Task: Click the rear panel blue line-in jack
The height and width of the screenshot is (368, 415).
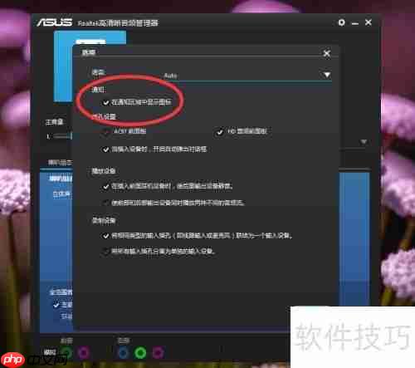Action: [124, 353]
